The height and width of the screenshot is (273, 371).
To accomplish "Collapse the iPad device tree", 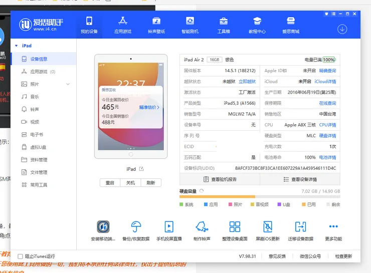I will pyautogui.click(x=17, y=46).
